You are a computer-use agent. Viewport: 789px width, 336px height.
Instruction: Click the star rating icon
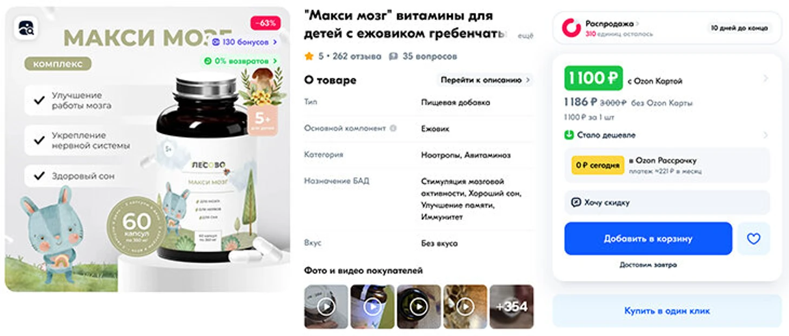pyautogui.click(x=309, y=56)
